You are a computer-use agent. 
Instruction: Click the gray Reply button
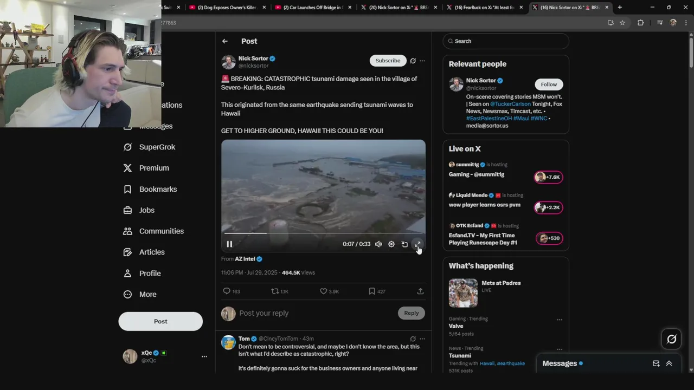pos(412,313)
